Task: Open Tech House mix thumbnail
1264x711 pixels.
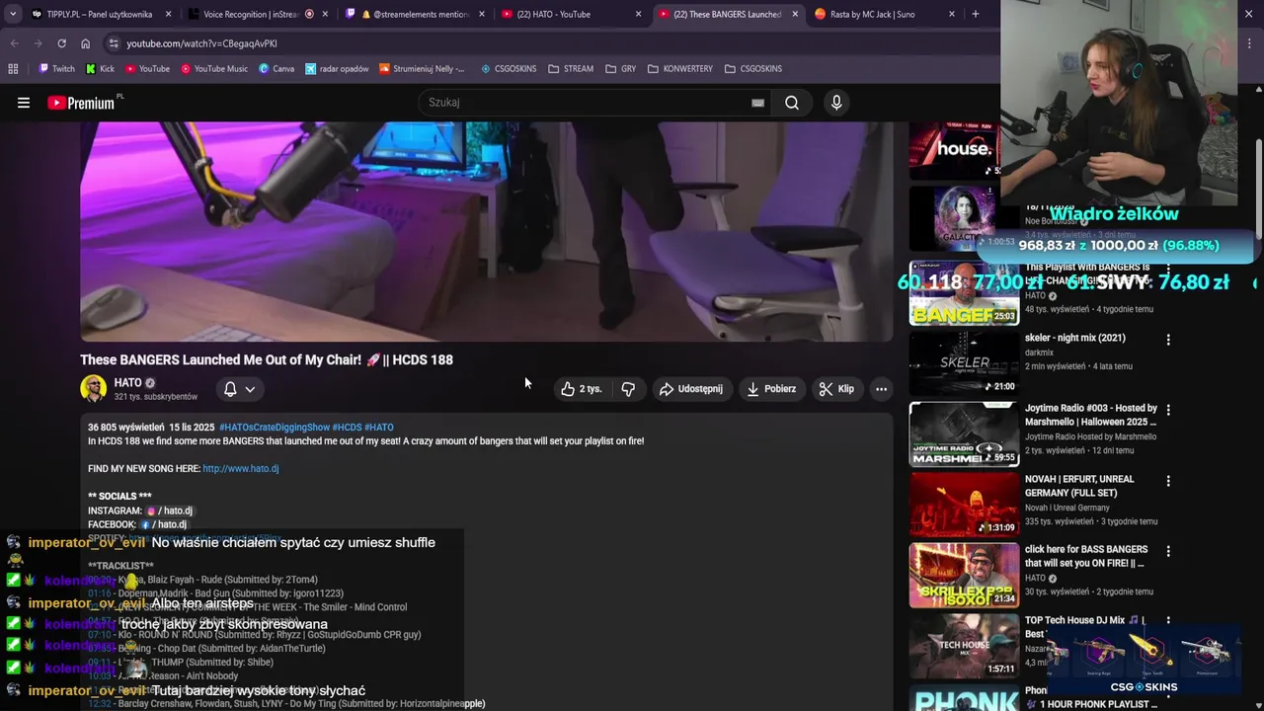Action: 964,646
